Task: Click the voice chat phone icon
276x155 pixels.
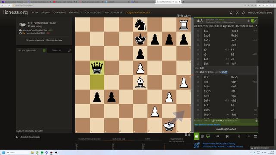Action: coord(69,50)
